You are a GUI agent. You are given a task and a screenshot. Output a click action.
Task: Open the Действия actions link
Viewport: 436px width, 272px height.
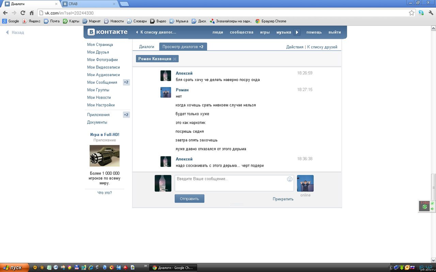click(x=295, y=47)
